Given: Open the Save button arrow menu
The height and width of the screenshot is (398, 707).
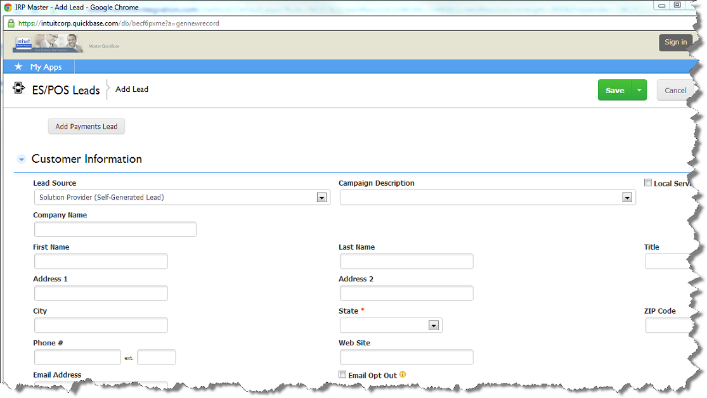Looking at the screenshot, I should [639, 90].
